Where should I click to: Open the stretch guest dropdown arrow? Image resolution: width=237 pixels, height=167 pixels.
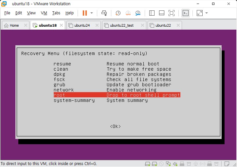207,13
